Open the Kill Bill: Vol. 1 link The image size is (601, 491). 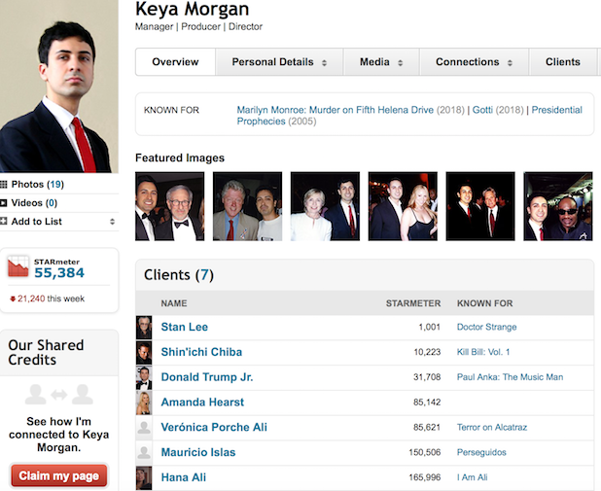(x=483, y=352)
